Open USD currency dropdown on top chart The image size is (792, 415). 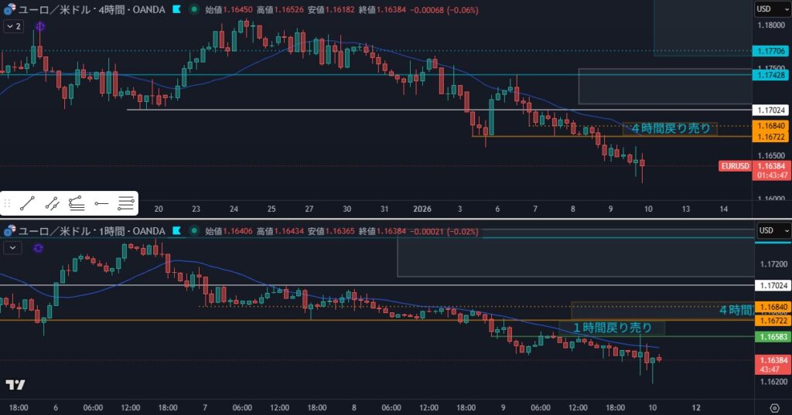coord(772,9)
